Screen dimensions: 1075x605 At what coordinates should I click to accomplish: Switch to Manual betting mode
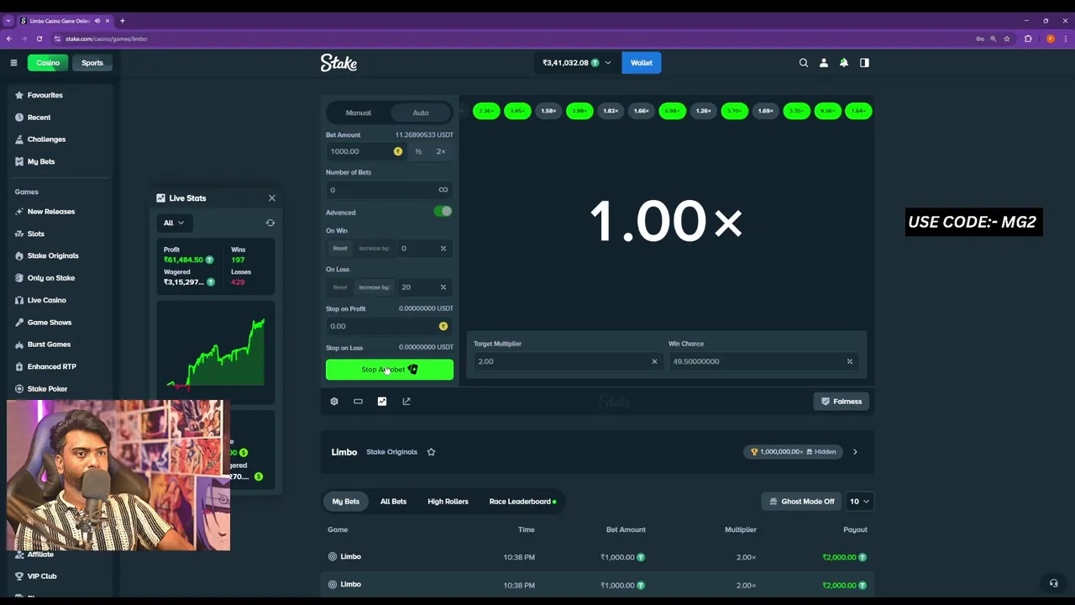pos(358,113)
